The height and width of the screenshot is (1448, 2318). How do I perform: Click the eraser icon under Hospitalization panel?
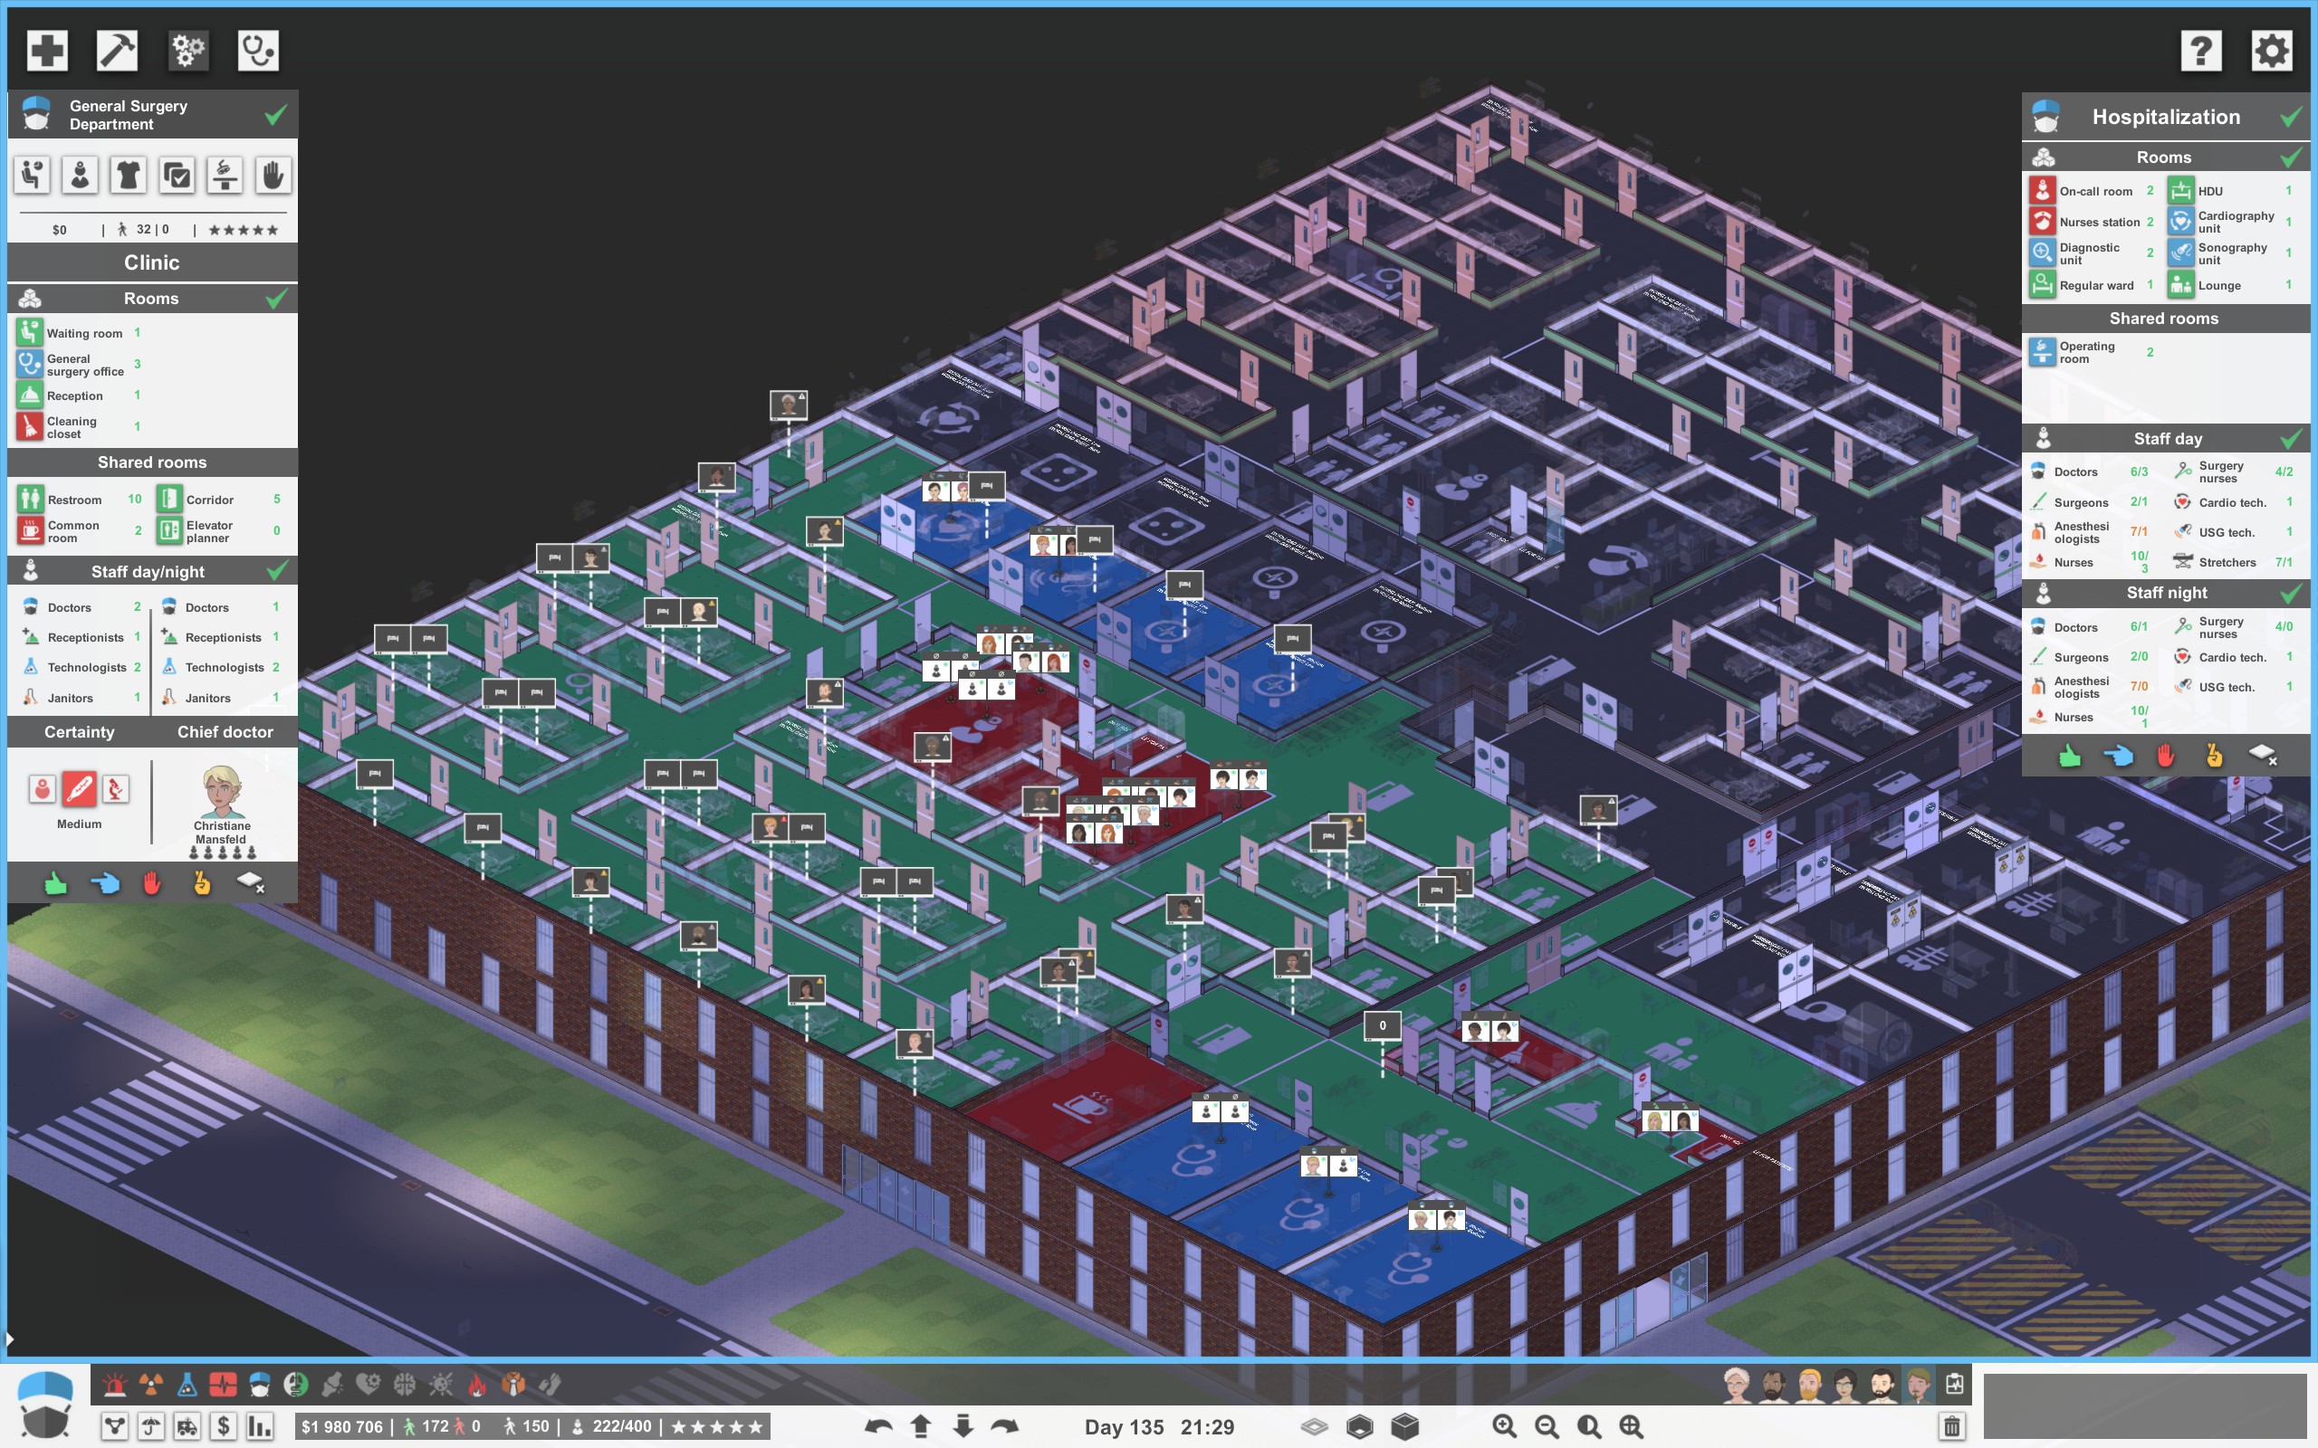pyautogui.click(x=2264, y=757)
